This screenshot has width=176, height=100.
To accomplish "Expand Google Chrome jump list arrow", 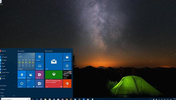I will [x=15, y=72].
